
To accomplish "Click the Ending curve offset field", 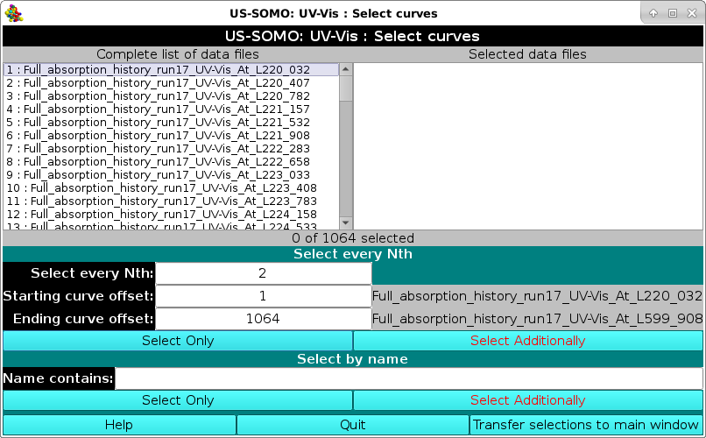I will [264, 319].
